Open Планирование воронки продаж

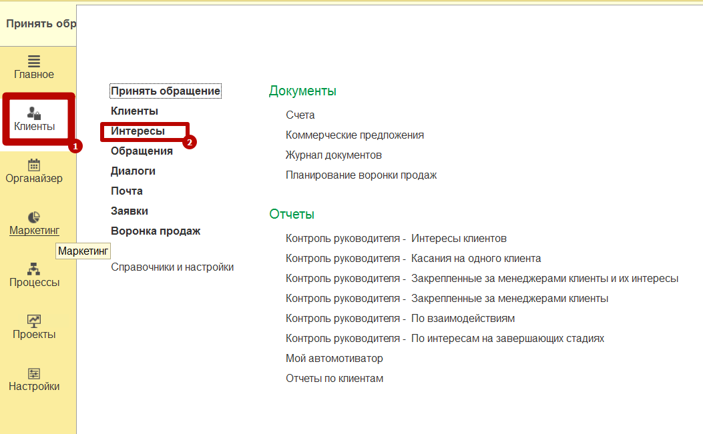point(361,175)
